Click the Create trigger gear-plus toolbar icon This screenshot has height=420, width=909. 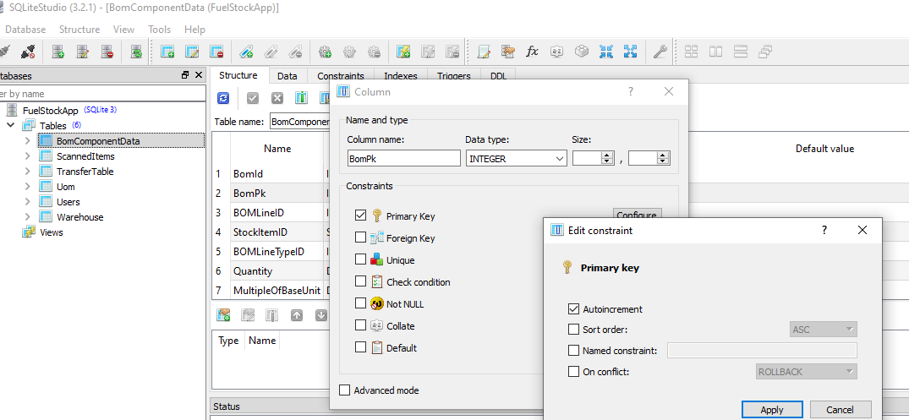coord(325,52)
